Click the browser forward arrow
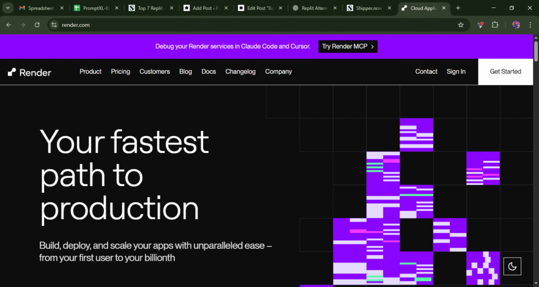 click(23, 25)
